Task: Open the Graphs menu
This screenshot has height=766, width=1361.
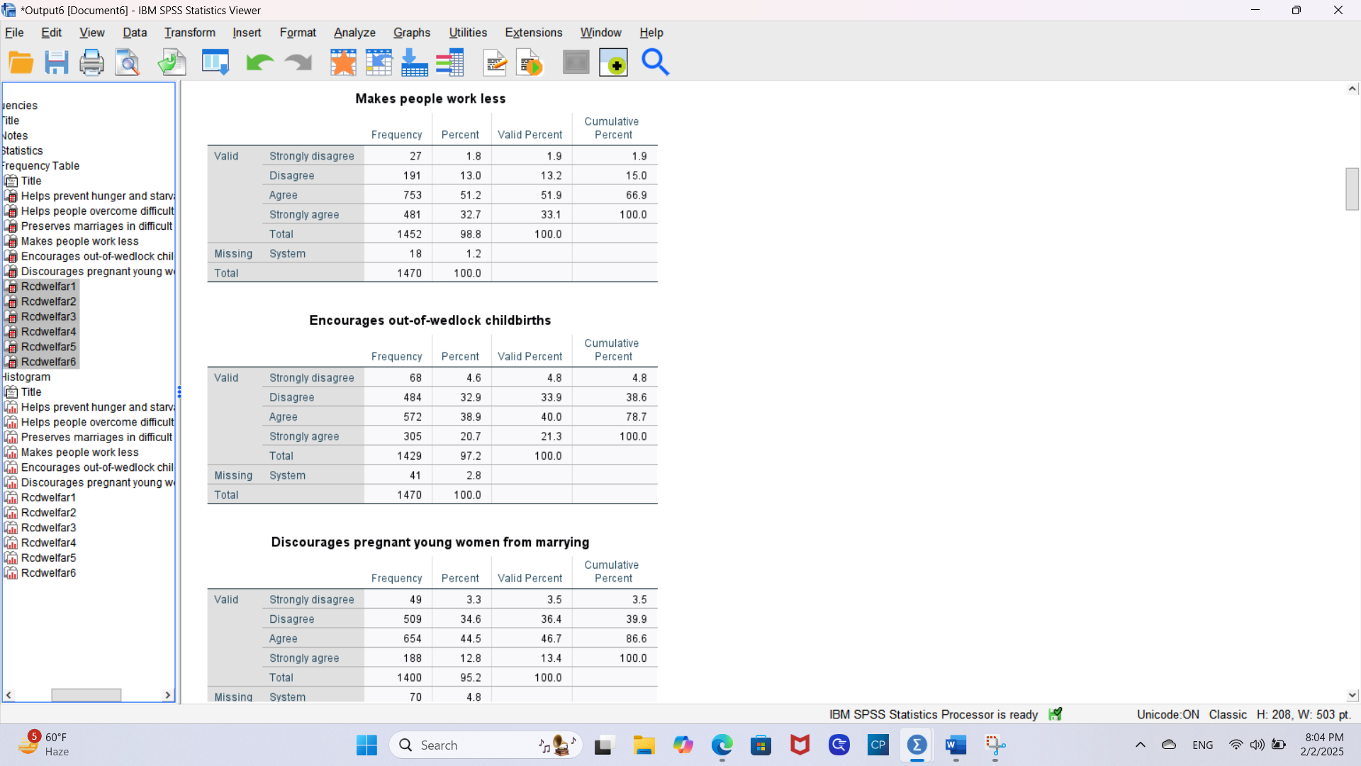Action: (411, 33)
